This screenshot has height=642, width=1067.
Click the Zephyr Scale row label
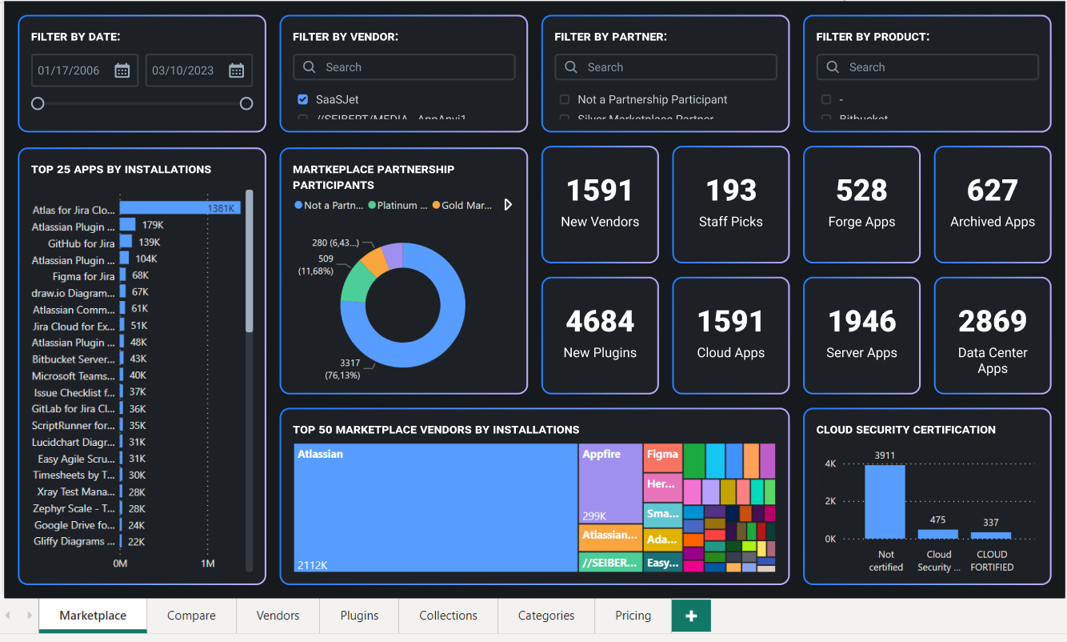(x=74, y=508)
